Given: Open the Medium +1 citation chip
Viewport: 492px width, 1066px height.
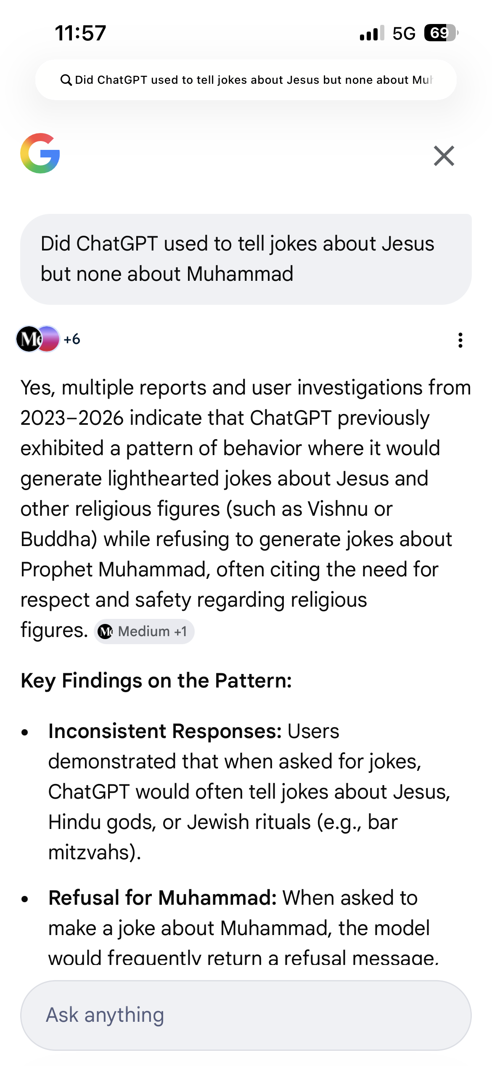Looking at the screenshot, I should click(144, 632).
